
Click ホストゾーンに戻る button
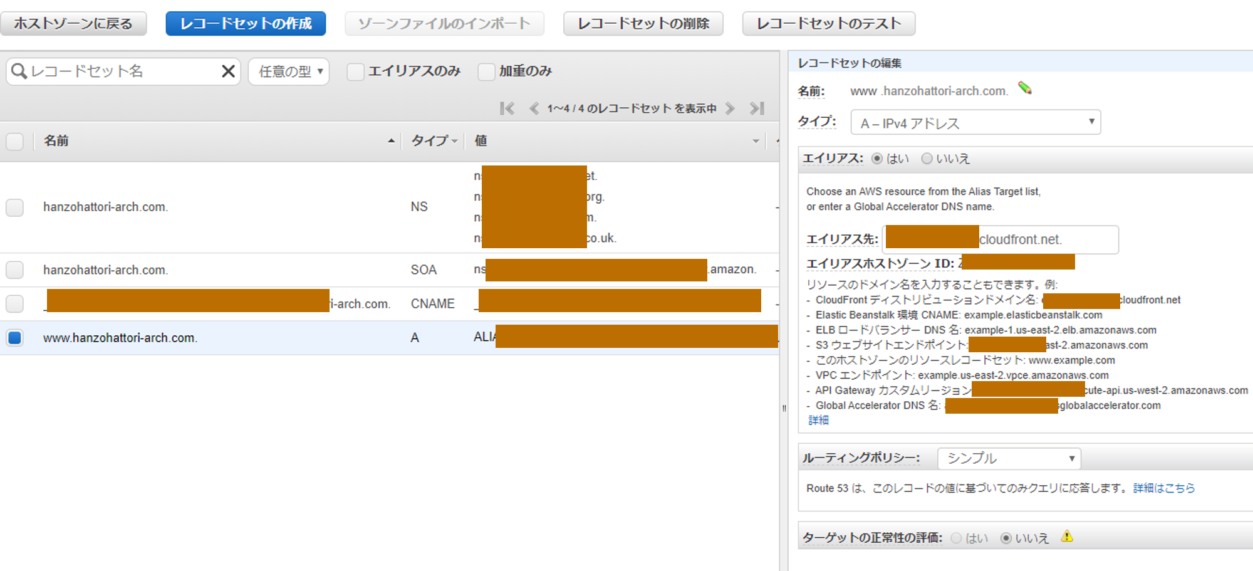click(x=73, y=24)
